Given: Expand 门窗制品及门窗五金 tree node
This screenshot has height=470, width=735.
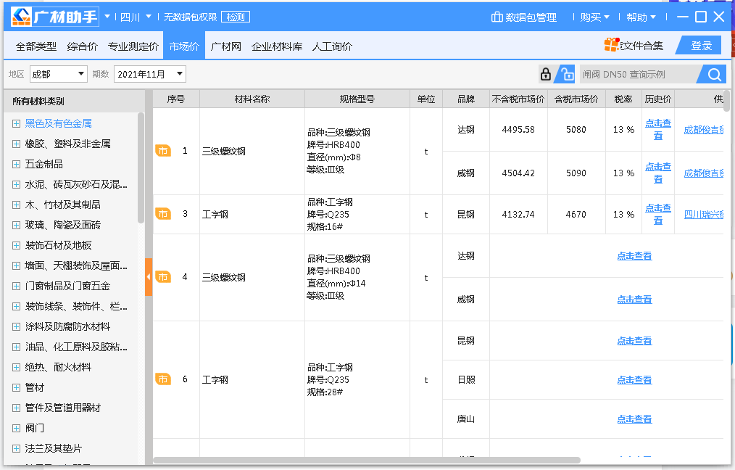Looking at the screenshot, I should coord(17,286).
